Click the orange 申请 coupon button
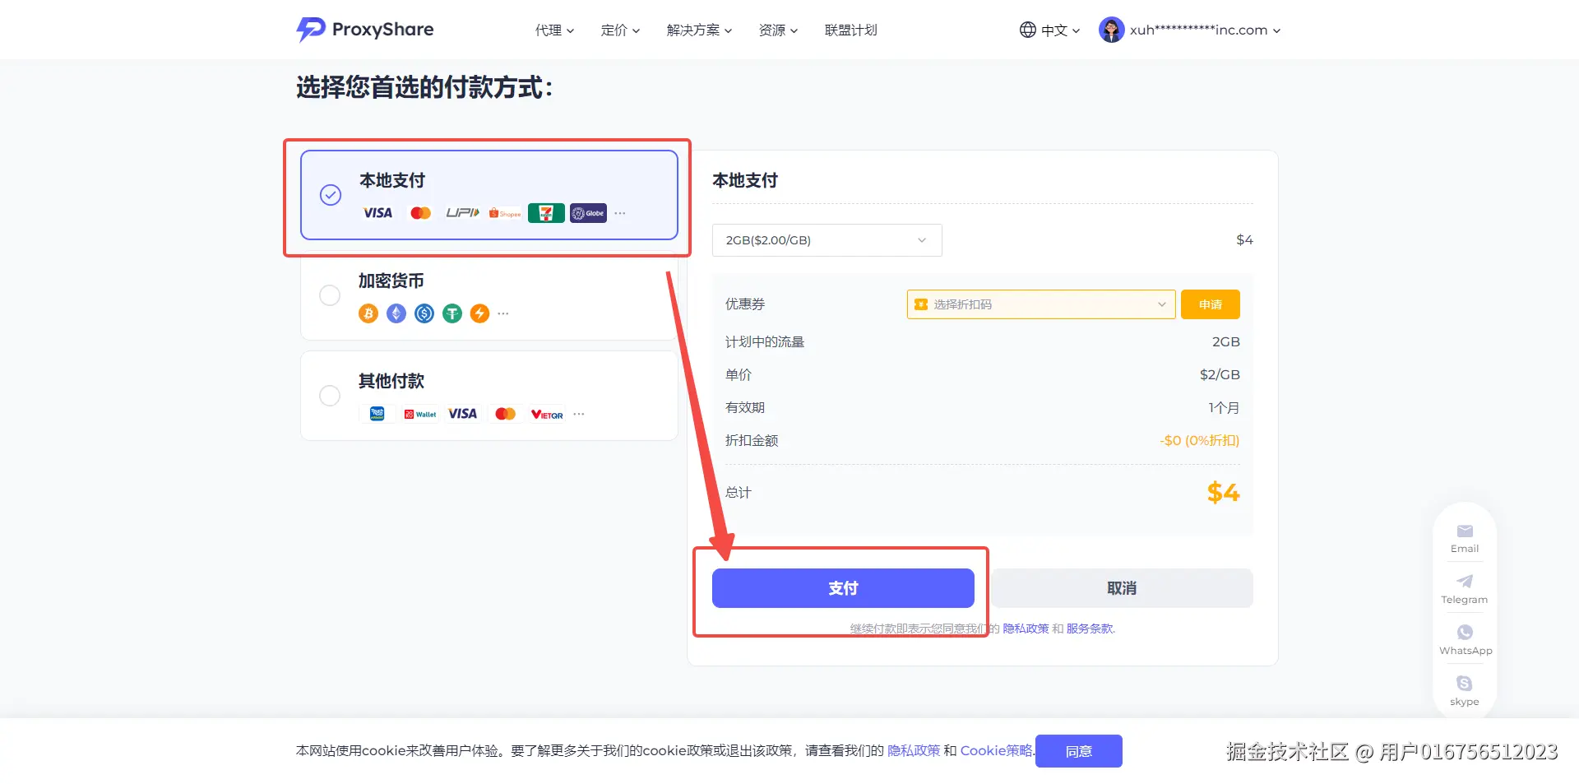Screen dimensions: 1579x784 coord(1211,304)
